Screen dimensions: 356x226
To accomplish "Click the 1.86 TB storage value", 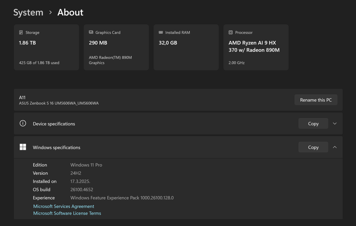I will point(27,43).
